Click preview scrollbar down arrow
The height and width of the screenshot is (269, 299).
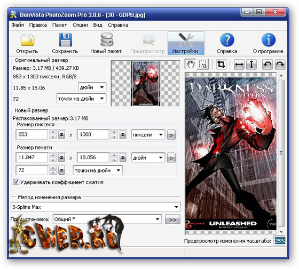point(281,232)
